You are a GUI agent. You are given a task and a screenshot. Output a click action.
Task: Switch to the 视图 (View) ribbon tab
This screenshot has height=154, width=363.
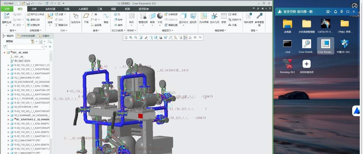click(x=113, y=9)
